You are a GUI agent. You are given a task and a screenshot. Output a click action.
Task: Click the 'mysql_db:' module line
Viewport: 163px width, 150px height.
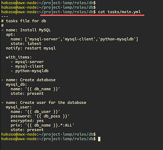16,84
